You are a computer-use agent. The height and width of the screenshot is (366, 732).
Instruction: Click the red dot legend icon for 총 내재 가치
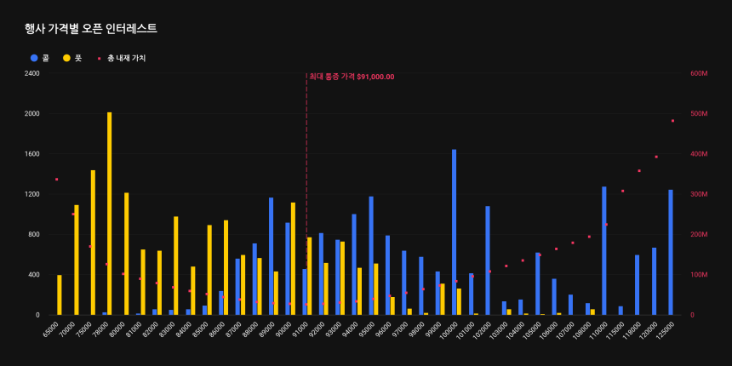point(100,58)
